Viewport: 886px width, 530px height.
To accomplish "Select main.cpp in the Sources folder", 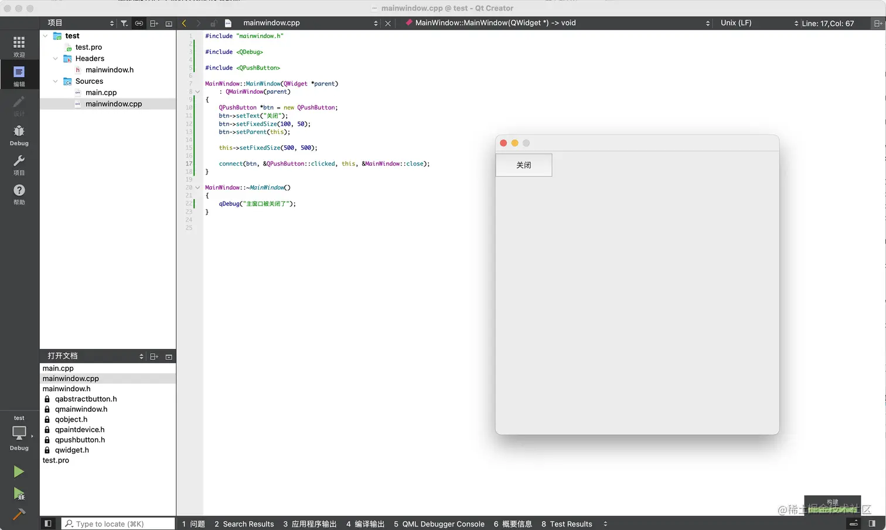I will 101,93.
